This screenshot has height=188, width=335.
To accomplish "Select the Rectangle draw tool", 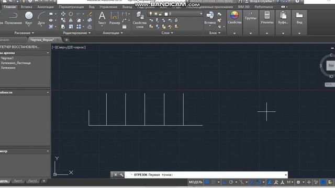I will pos(51,14).
